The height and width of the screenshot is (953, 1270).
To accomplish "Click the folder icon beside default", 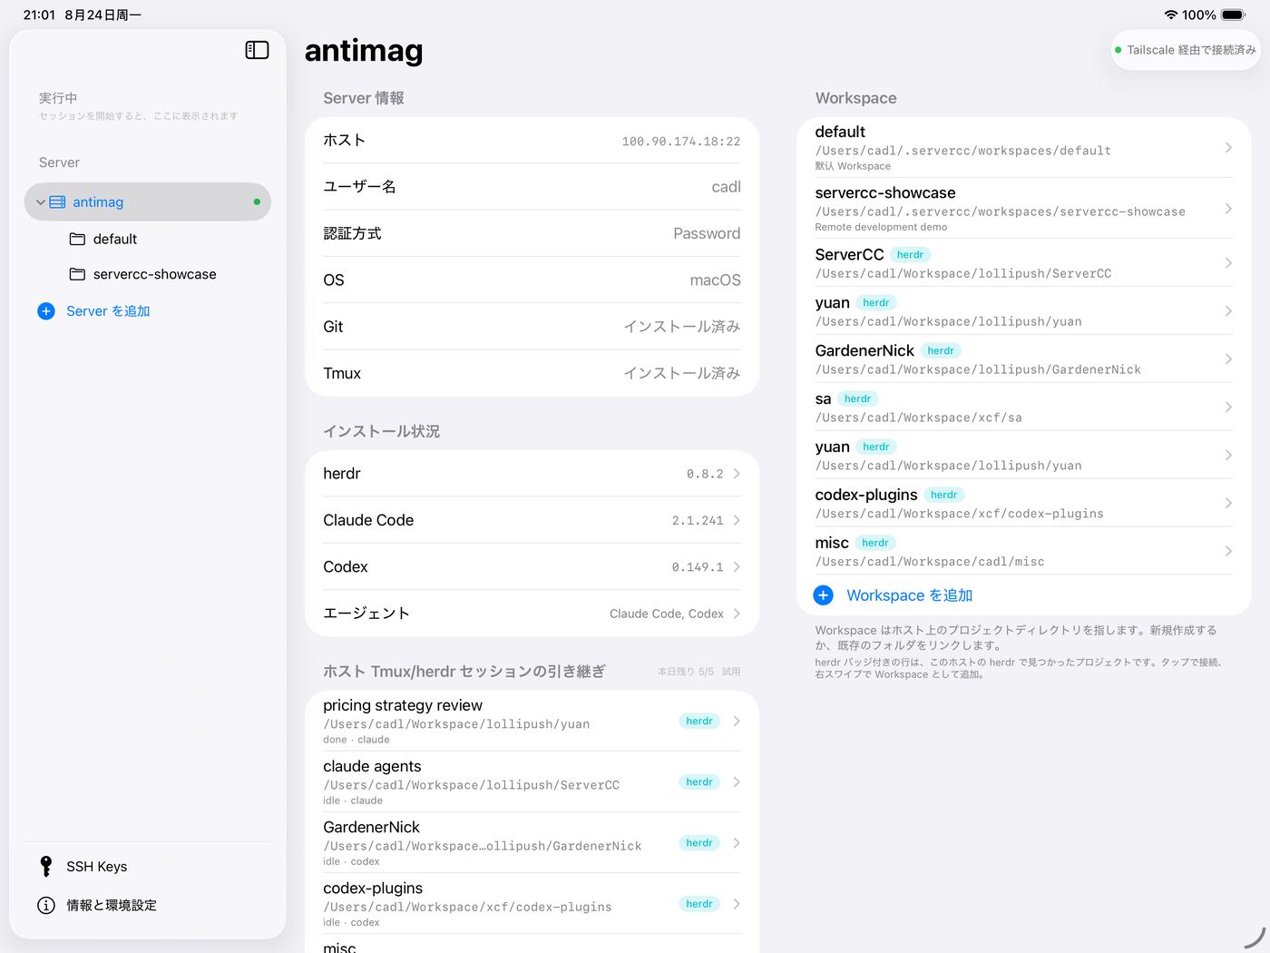I will (x=77, y=240).
